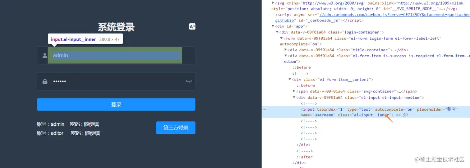This screenshot has width=470, height=168.
Task: Click the blue 登录 login button
Action: point(116,105)
